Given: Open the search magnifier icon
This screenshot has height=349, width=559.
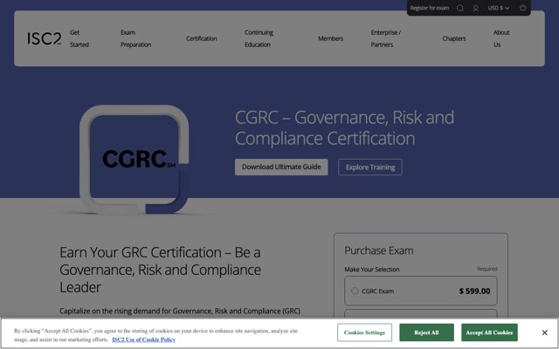Looking at the screenshot, I should point(460,8).
